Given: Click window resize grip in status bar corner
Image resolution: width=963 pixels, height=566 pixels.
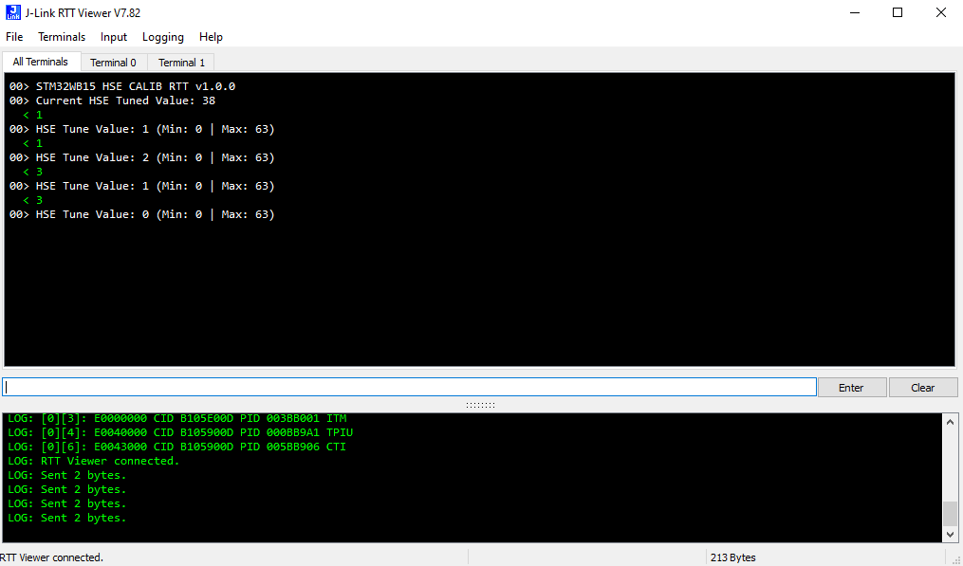Looking at the screenshot, I should pos(956,559).
